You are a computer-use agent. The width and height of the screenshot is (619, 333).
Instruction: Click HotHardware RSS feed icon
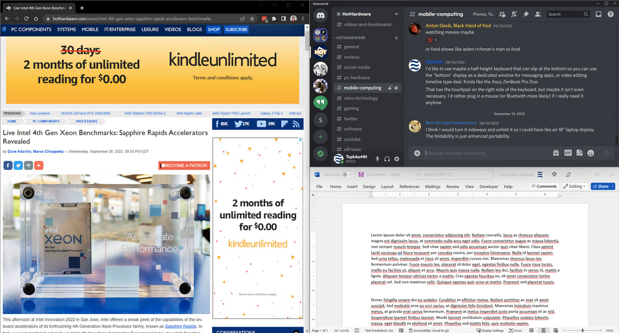point(296,124)
